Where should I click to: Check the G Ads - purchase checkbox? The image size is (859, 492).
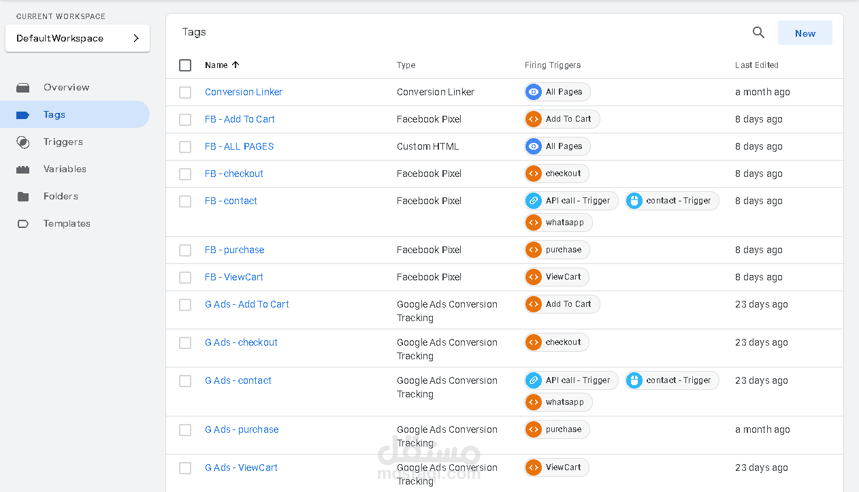(185, 430)
